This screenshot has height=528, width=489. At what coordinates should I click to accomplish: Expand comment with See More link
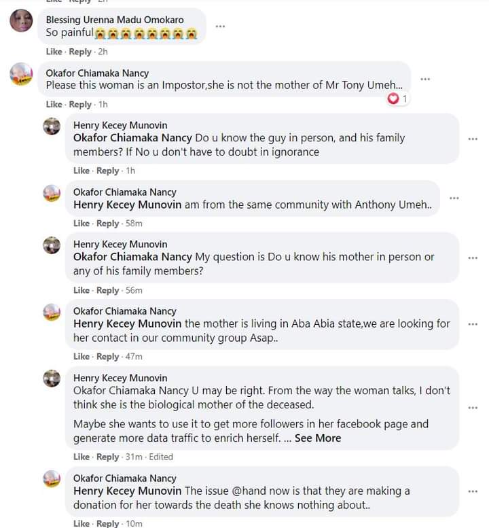click(x=317, y=438)
